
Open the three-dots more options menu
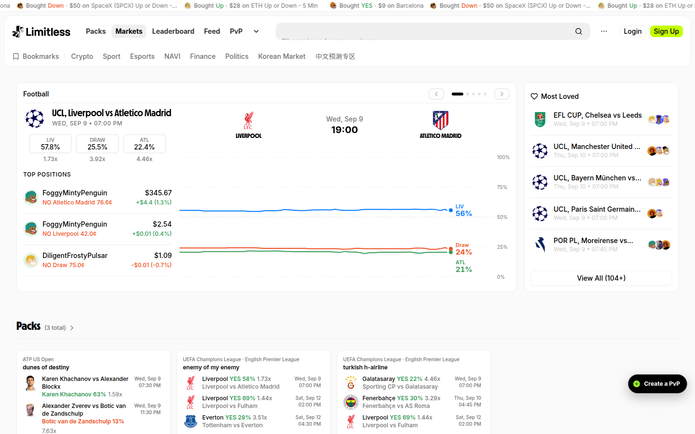[604, 31]
